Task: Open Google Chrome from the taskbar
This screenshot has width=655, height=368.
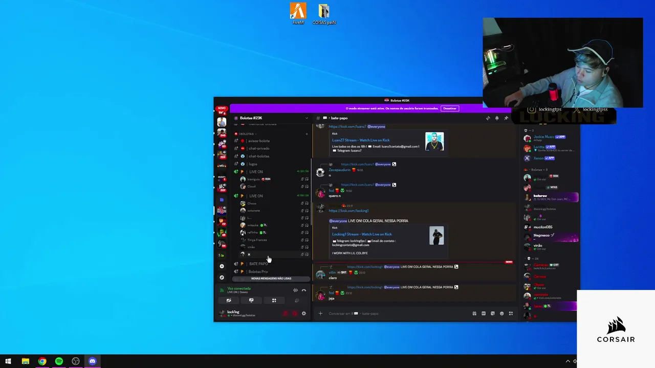Action: [x=42, y=361]
